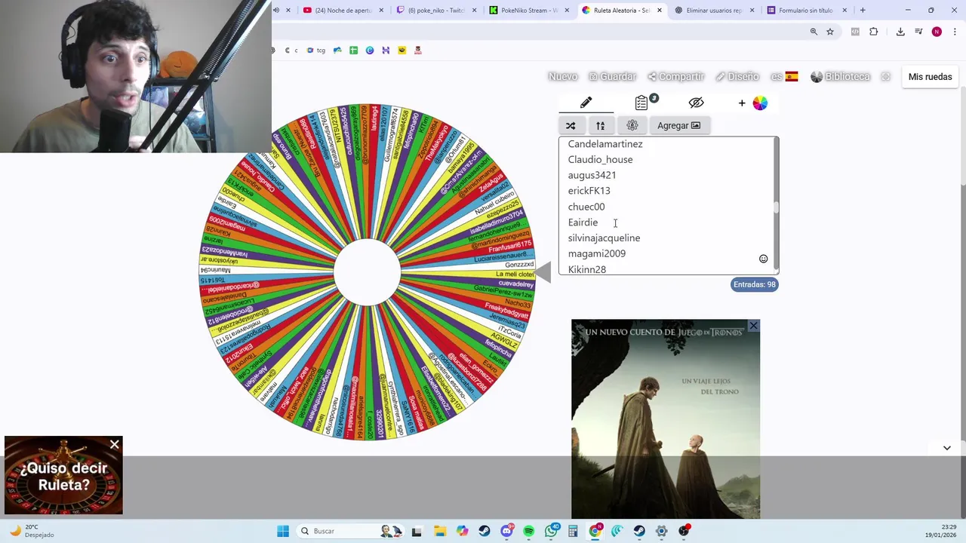
Task: Switch to Formulario sin título tab
Action: click(805, 11)
